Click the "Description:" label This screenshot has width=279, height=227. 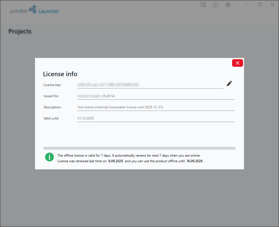(x=52, y=107)
